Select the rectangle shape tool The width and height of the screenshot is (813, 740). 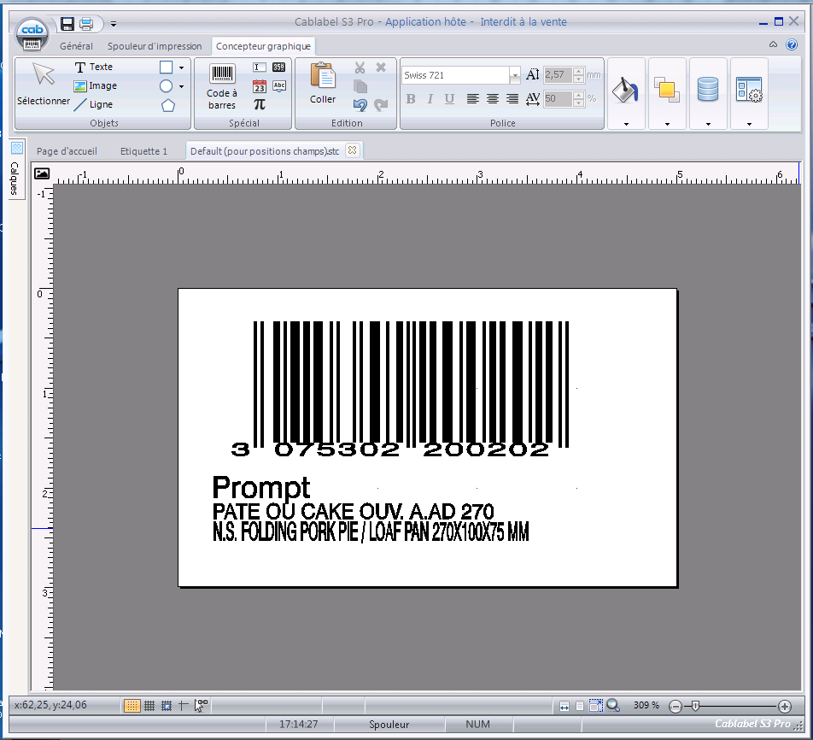click(166, 67)
